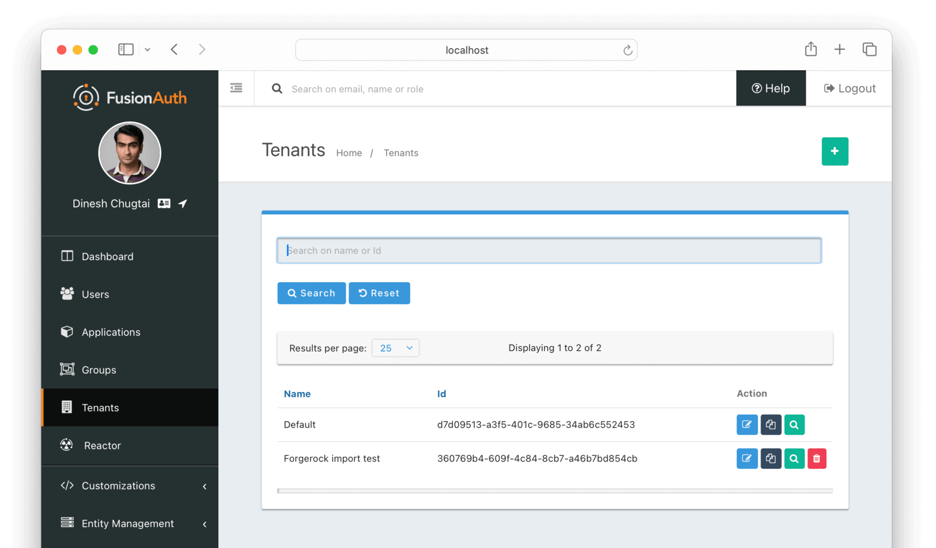Delete the Forgerock import test tenant
The height and width of the screenshot is (548, 936).
point(816,459)
